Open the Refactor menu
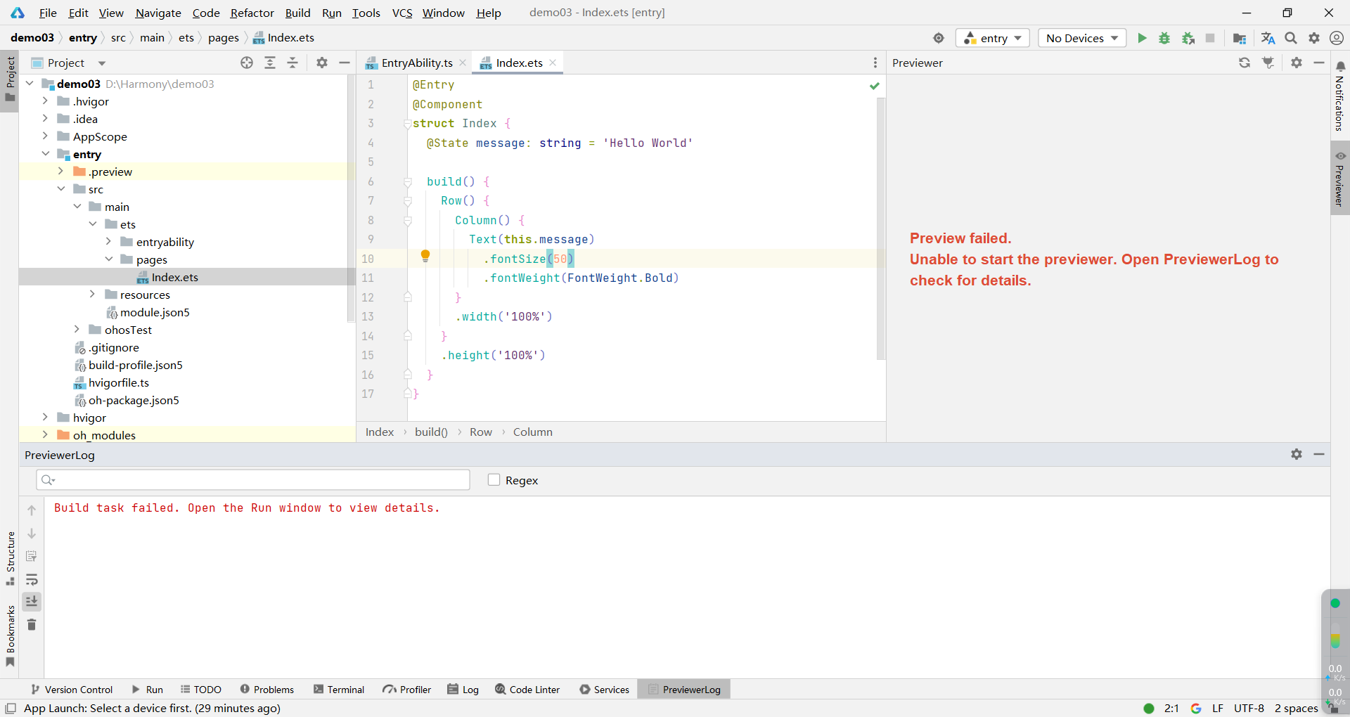Image resolution: width=1350 pixels, height=717 pixels. [252, 13]
